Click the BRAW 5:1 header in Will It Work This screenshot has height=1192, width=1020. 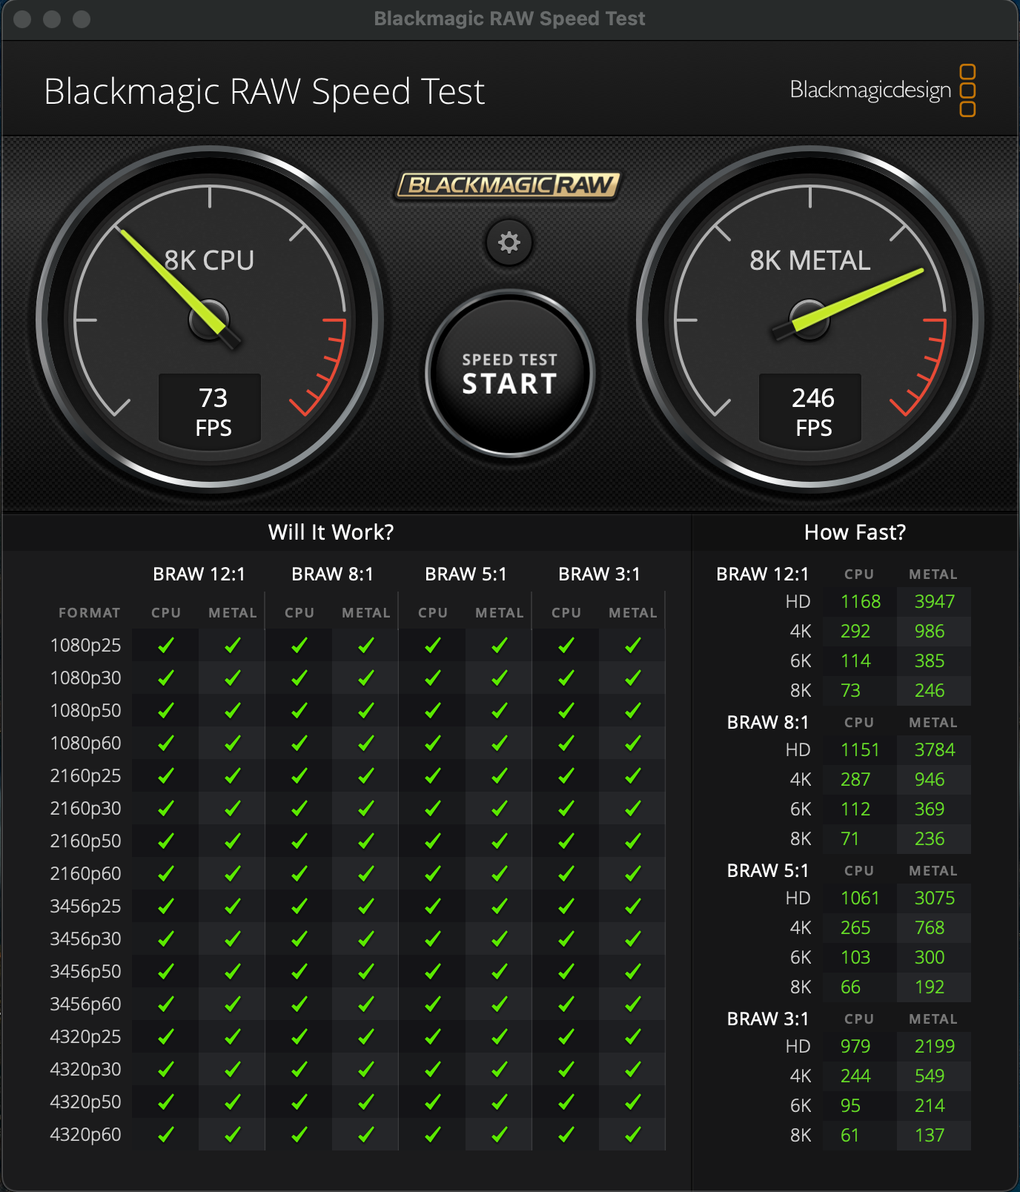pos(466,575)
